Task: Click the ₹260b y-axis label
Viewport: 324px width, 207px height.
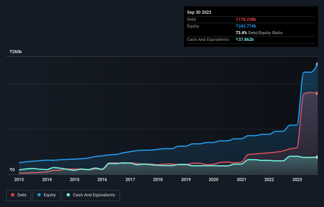Action: (x=16, y=52)
